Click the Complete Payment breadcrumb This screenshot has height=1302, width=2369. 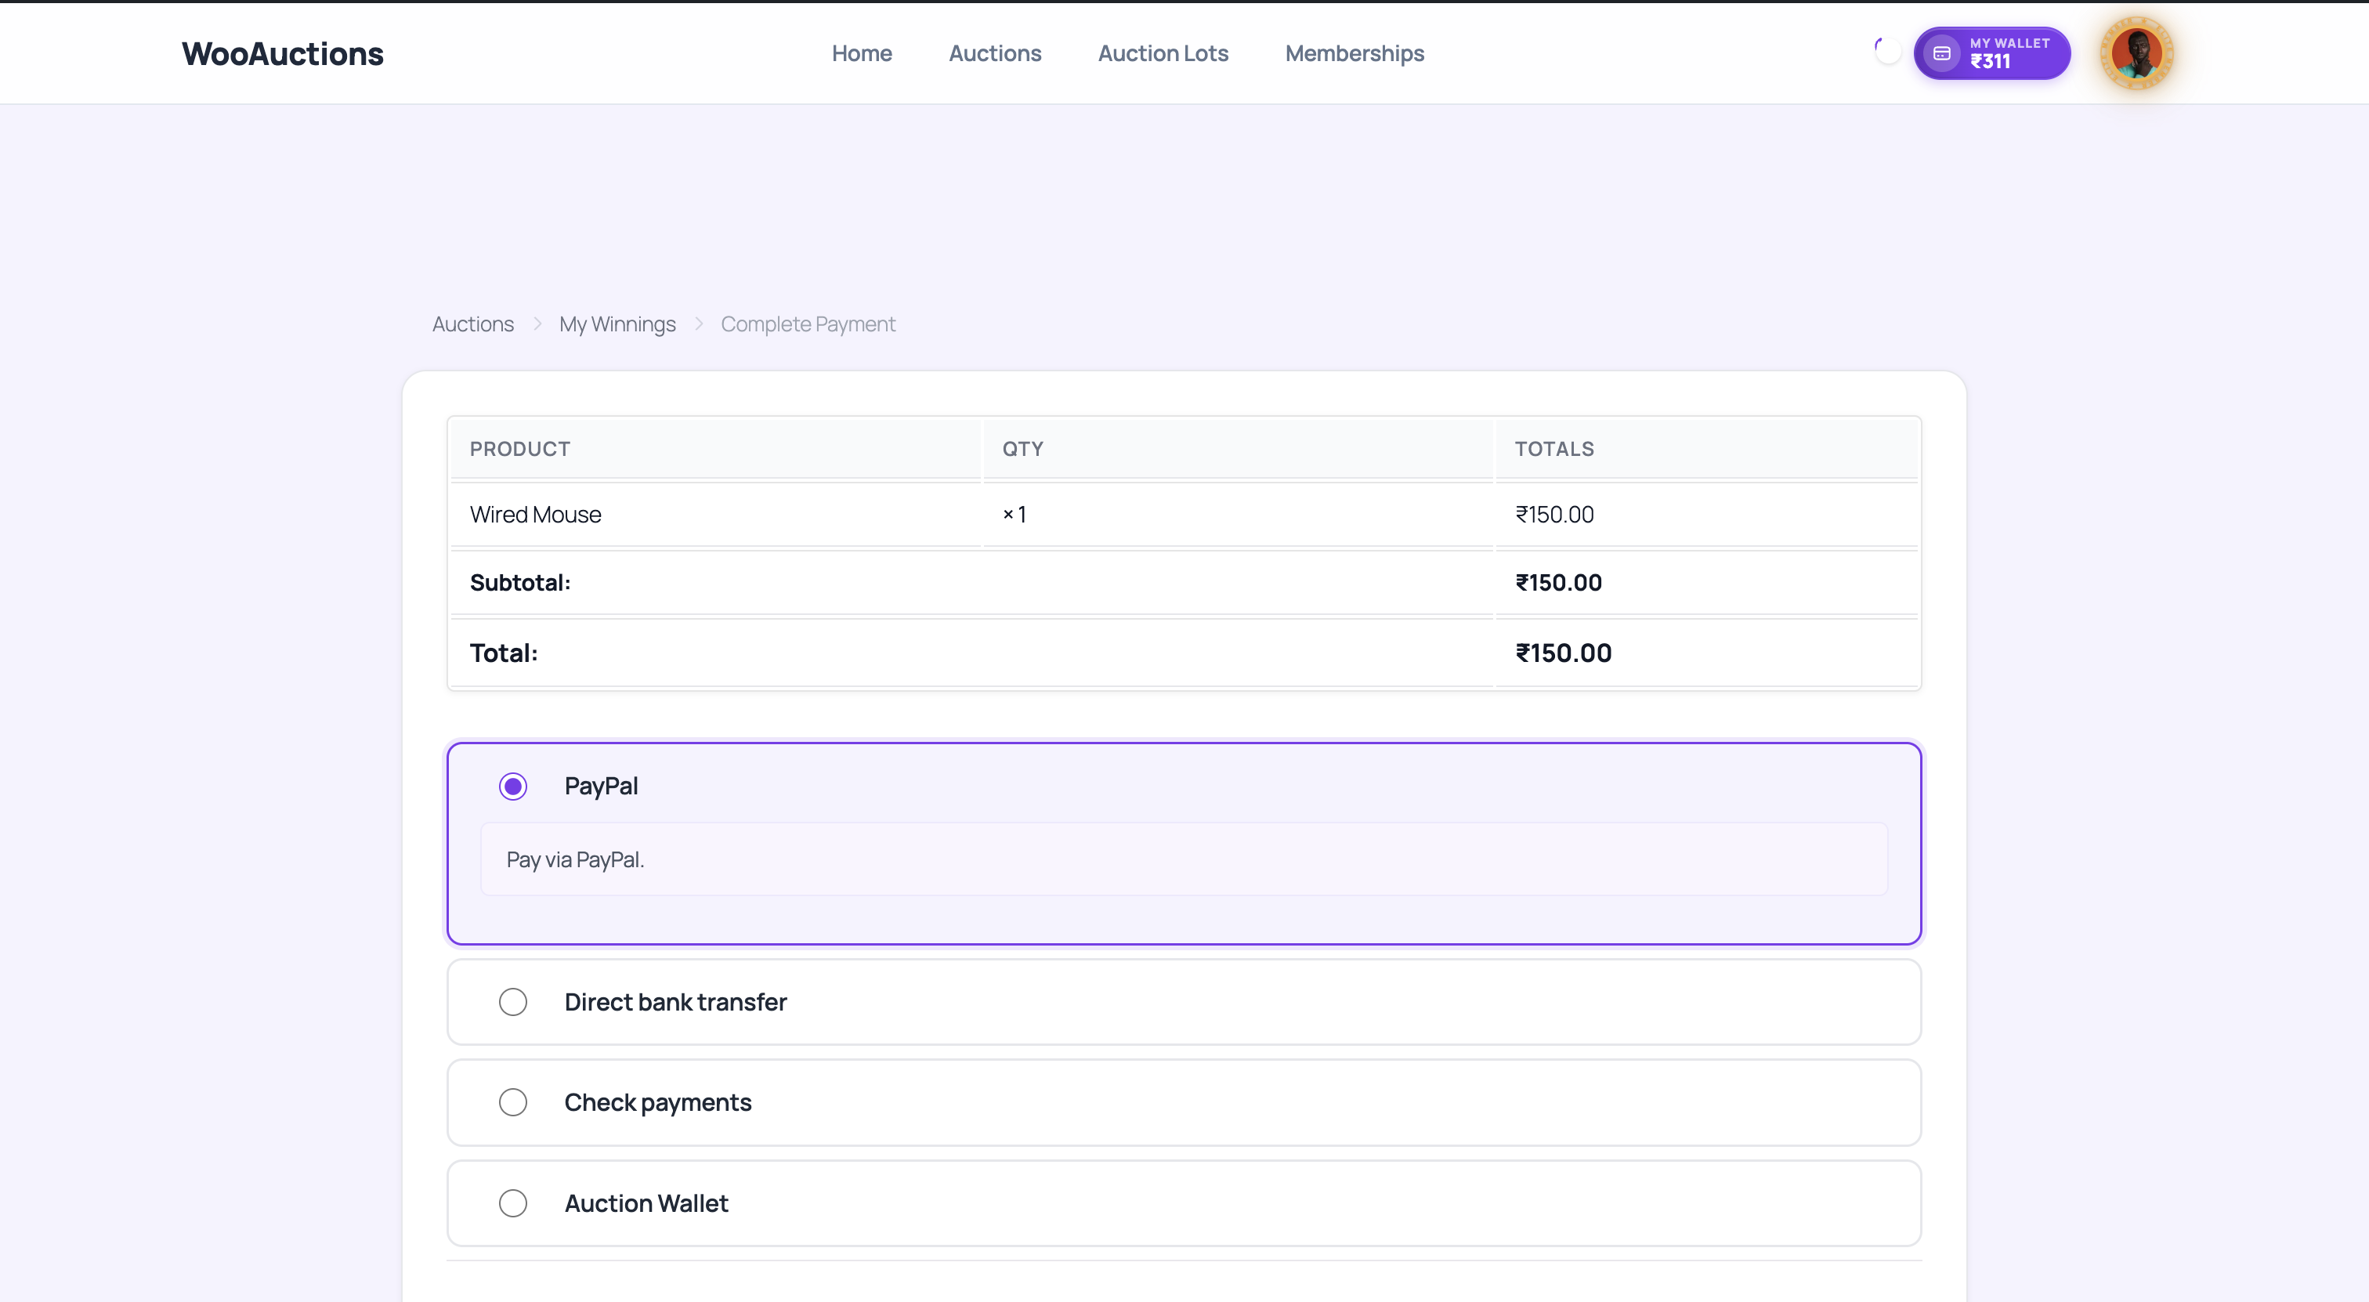(808, 324)
